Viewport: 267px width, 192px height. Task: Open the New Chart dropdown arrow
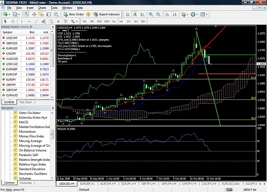point(9,15)
